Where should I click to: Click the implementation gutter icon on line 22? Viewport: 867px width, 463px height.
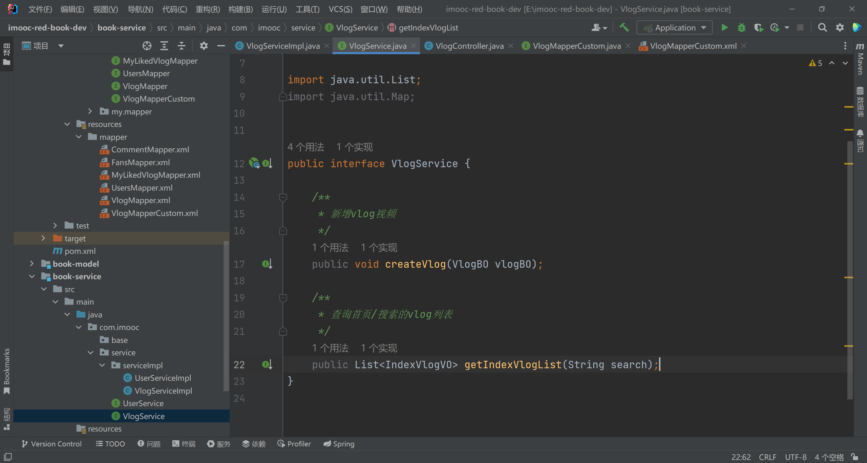coord(267,365)
